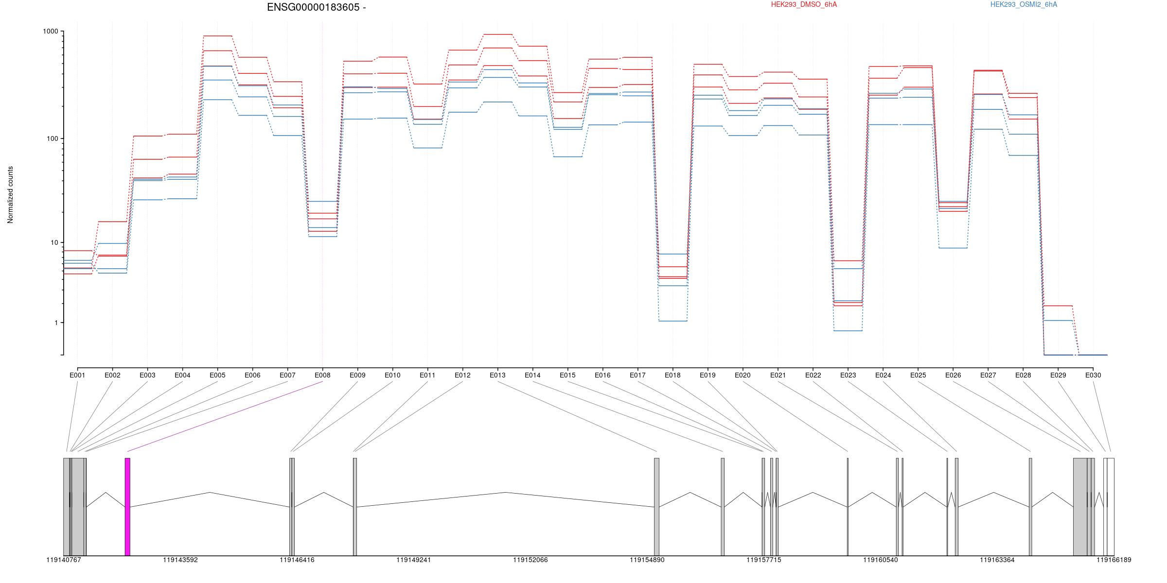
Task: Select exon label E020
Action: point(743,375)
